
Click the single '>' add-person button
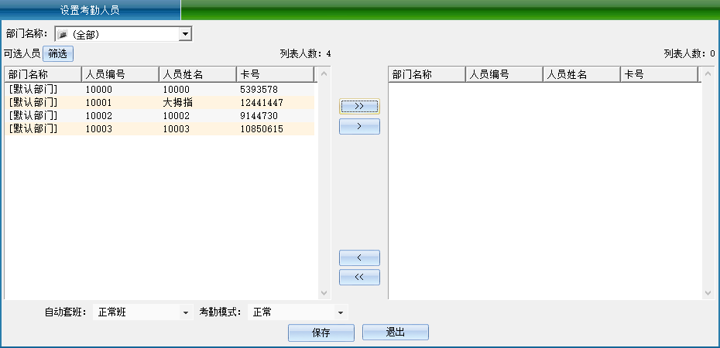pos(359,126)
